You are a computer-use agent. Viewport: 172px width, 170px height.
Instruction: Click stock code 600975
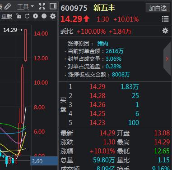74,8
